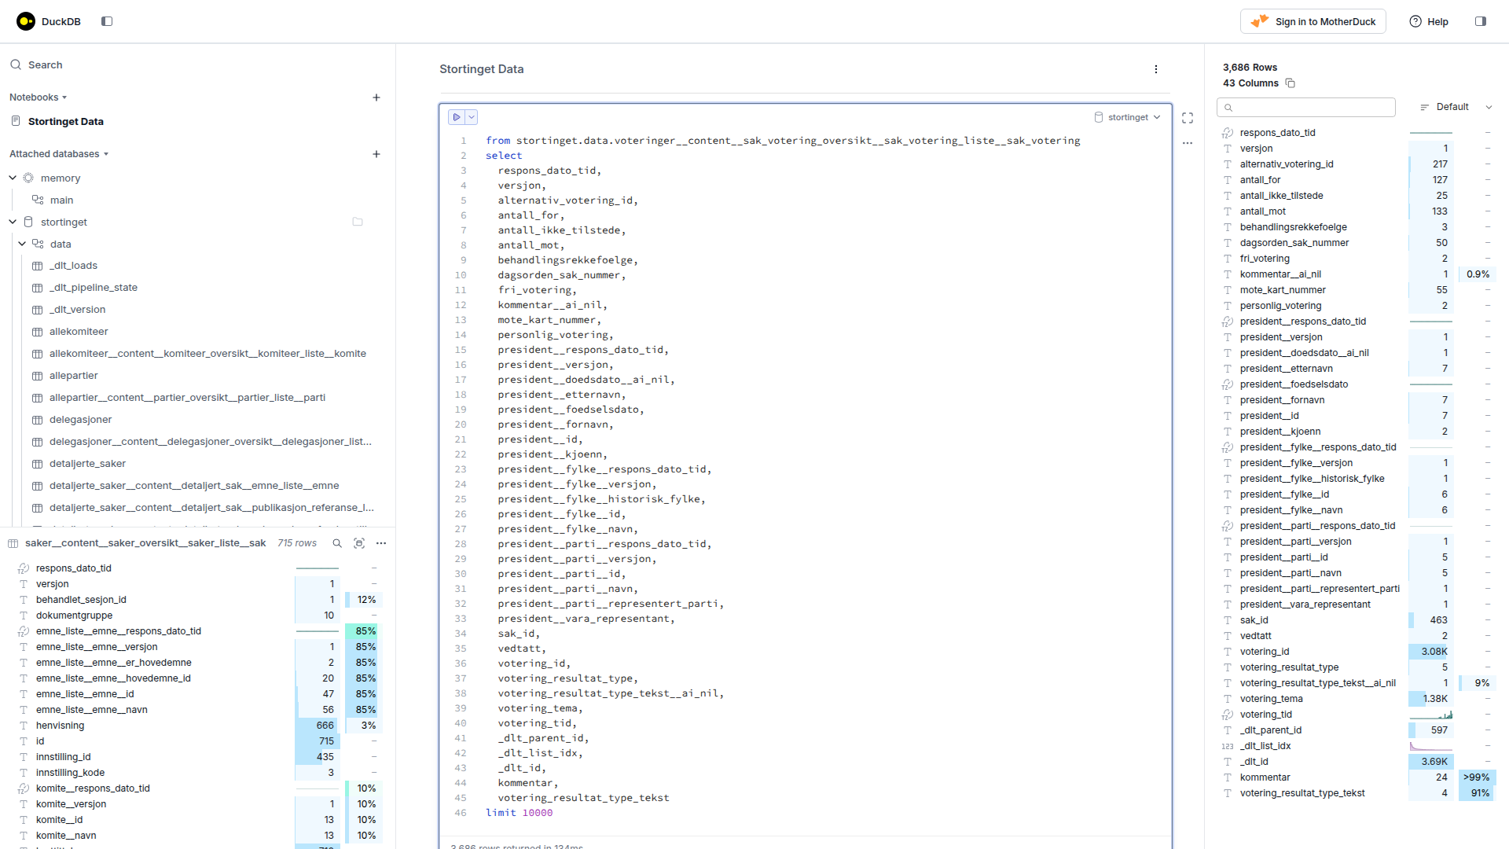The width and height of the screenshot is (1509, 849).
Task: Open Stortinget Data notebook options menu
Action: (x=1156, y=69)
